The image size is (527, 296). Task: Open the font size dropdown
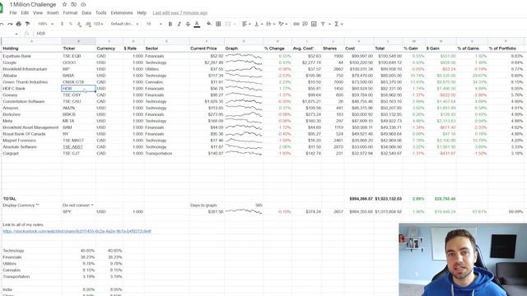pyautogui.click(x=154, y=24)
